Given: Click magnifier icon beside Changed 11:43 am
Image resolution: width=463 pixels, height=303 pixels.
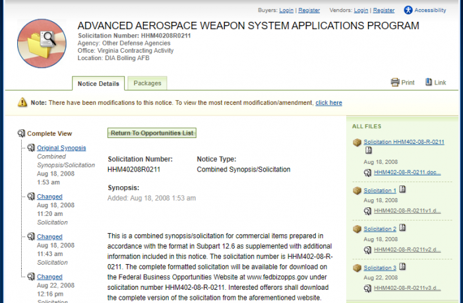Looking at the screenshot, I should point(31,236).
